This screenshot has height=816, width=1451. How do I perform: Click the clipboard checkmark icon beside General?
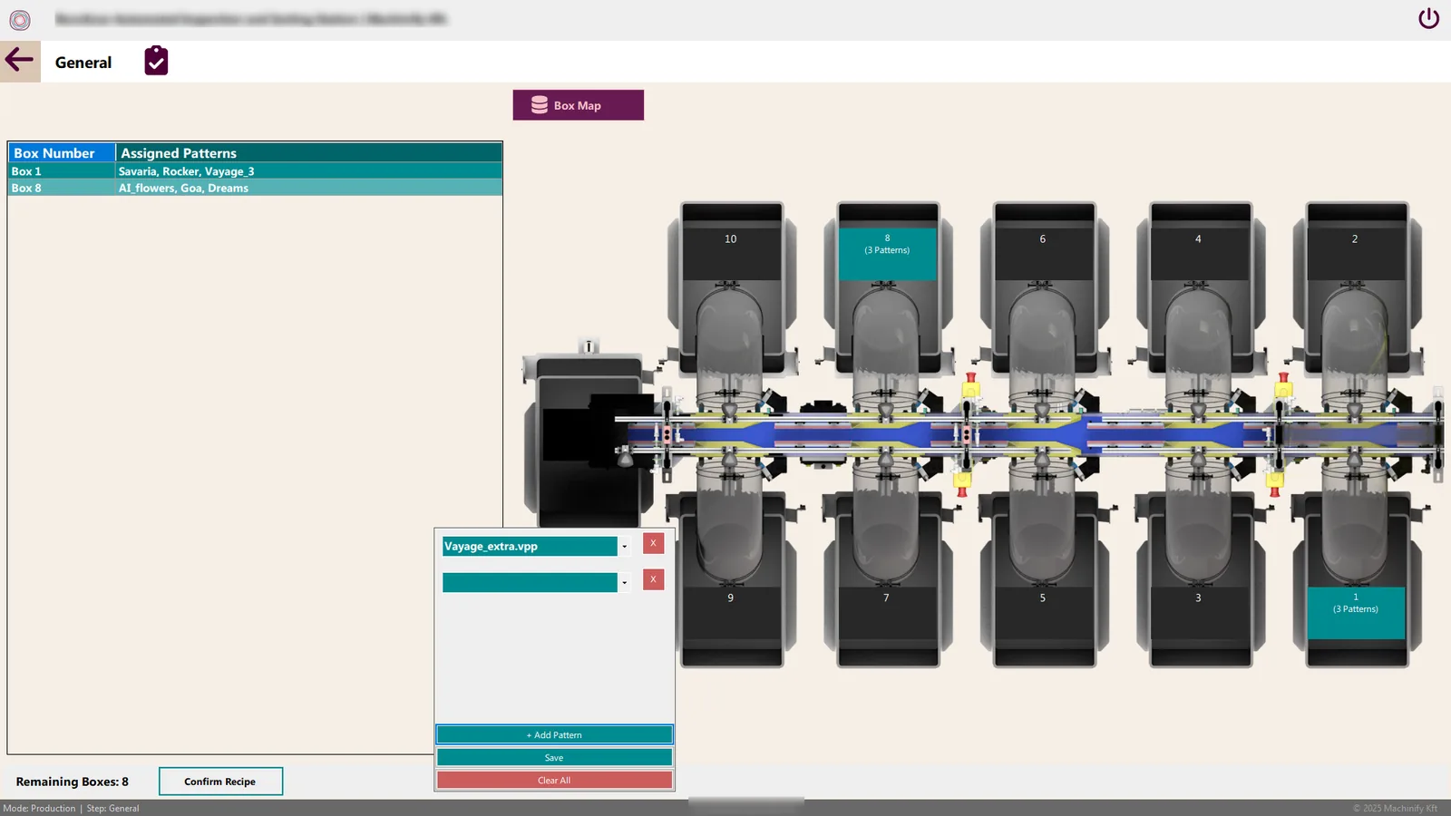point(156,61)
